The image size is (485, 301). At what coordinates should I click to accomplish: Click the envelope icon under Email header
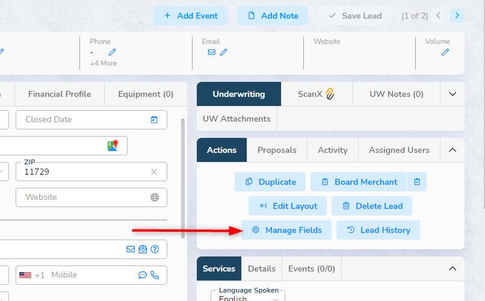[212, 52]
